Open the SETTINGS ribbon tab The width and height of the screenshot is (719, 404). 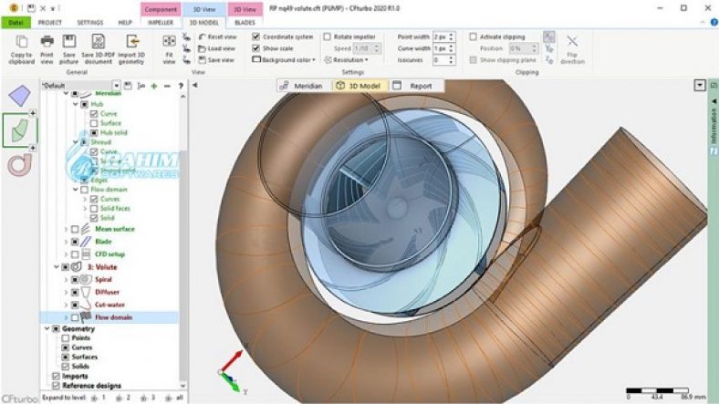pos(89,23)
